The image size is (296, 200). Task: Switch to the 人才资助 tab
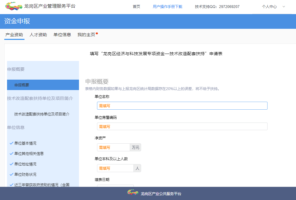click(x=38, y=35)
